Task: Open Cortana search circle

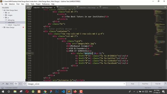Action: [x=9, y=92]
